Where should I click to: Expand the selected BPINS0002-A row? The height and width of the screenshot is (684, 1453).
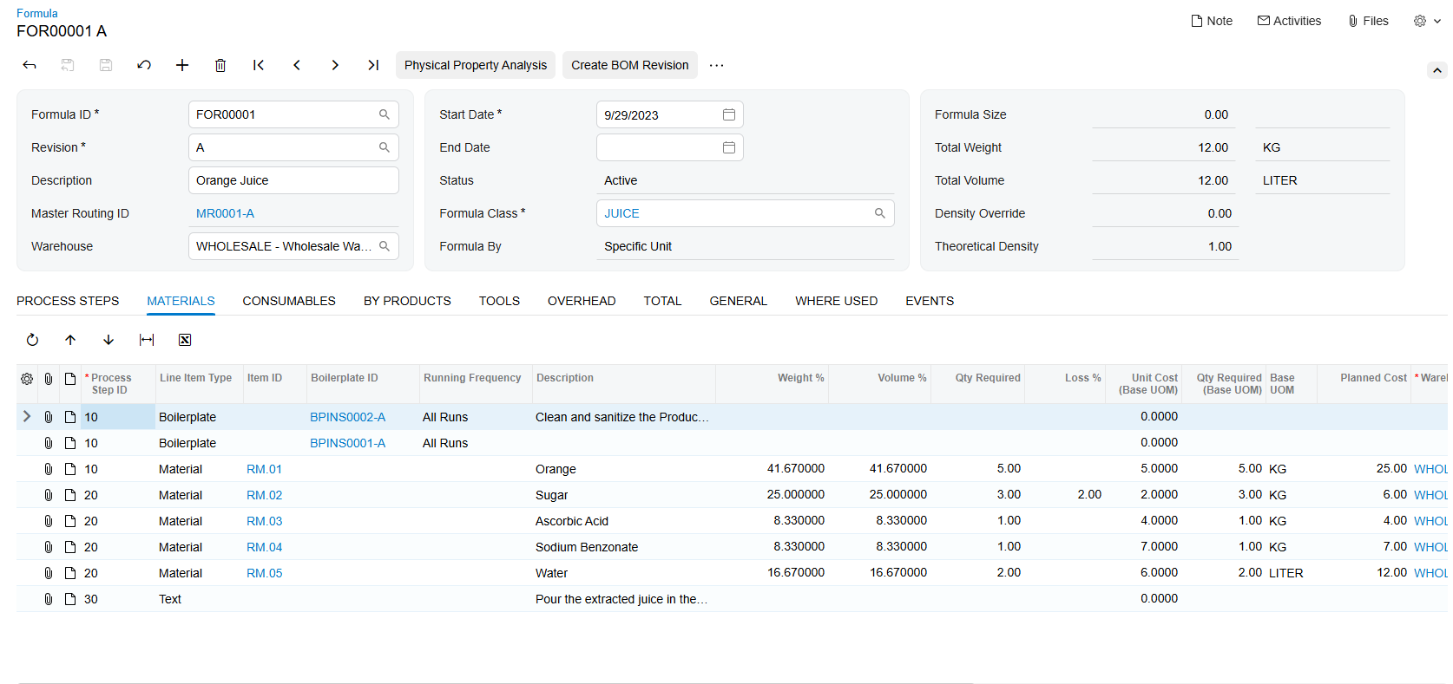point(27,417)
